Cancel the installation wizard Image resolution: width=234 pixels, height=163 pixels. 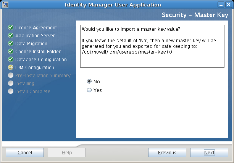point(25,153)
